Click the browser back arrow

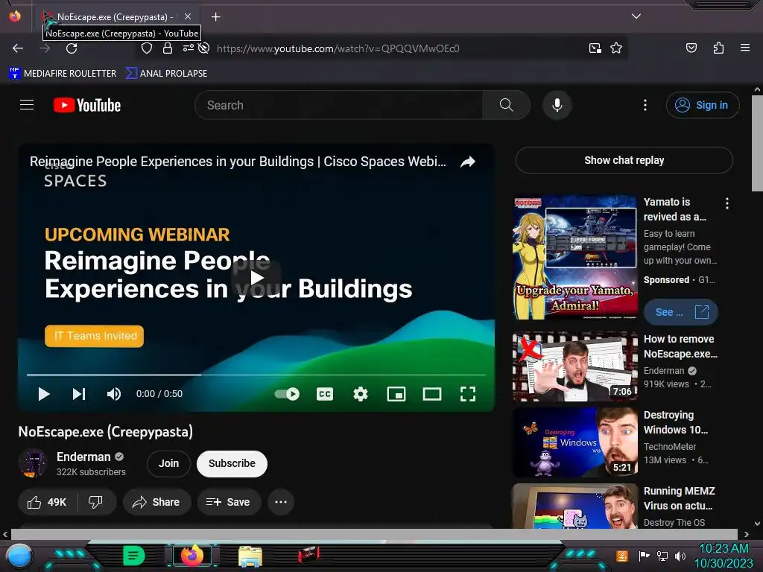coord(18,48)
